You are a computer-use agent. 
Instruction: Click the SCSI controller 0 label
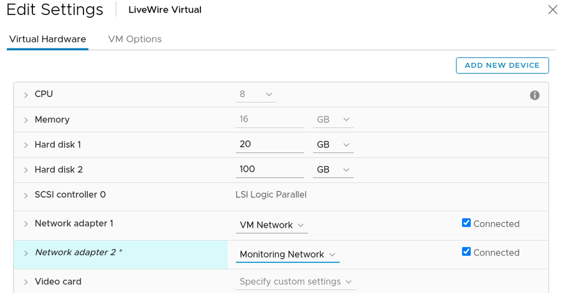coord(70,195)
